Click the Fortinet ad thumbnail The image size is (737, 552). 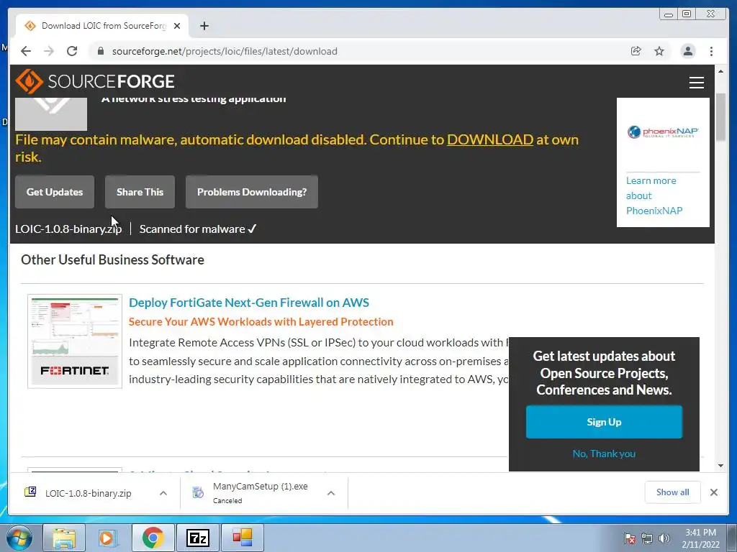[75, 341]
